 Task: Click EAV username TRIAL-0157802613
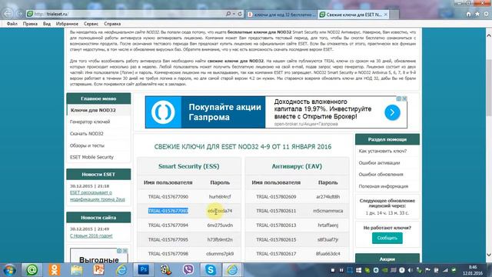click(x=276, y=225)
